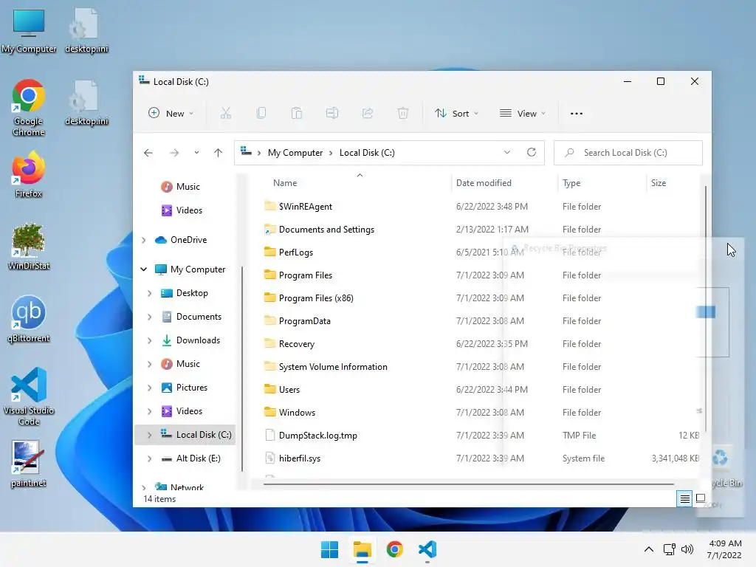Open the View dropdown menu
Screen dimensions: 756x567
tap(523, 113)
